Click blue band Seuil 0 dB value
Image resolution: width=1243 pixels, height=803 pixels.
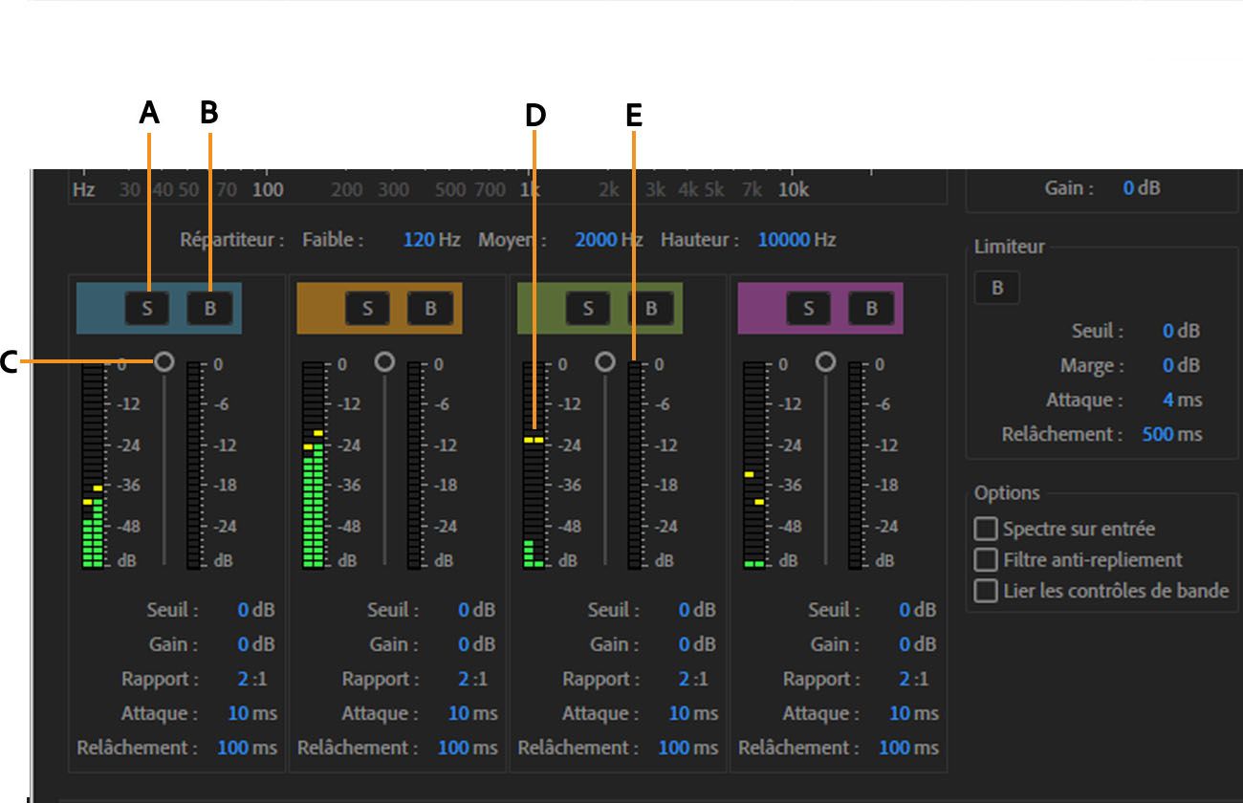(x=256, y=610)
